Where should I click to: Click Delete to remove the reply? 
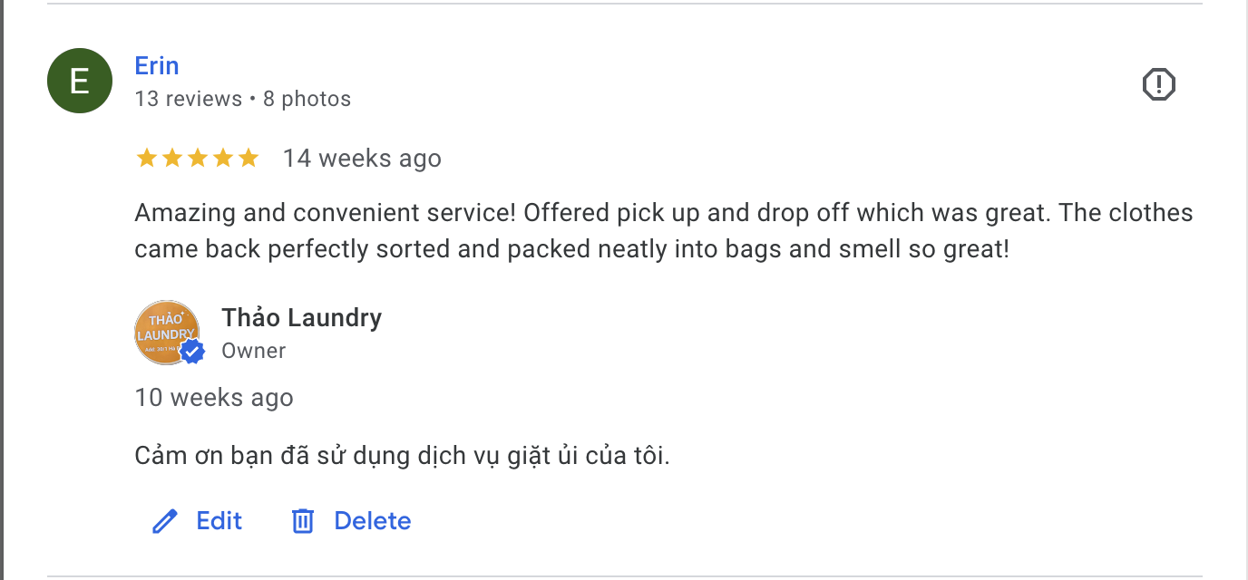(x=373, y=520)
